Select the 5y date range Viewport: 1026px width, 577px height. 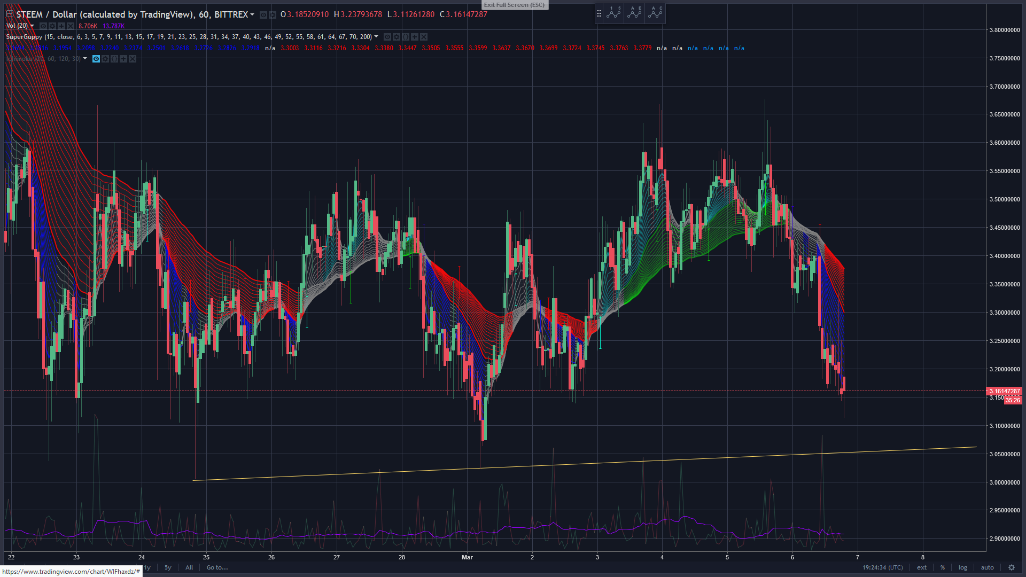pyautogui.click(x=168, y=567)
